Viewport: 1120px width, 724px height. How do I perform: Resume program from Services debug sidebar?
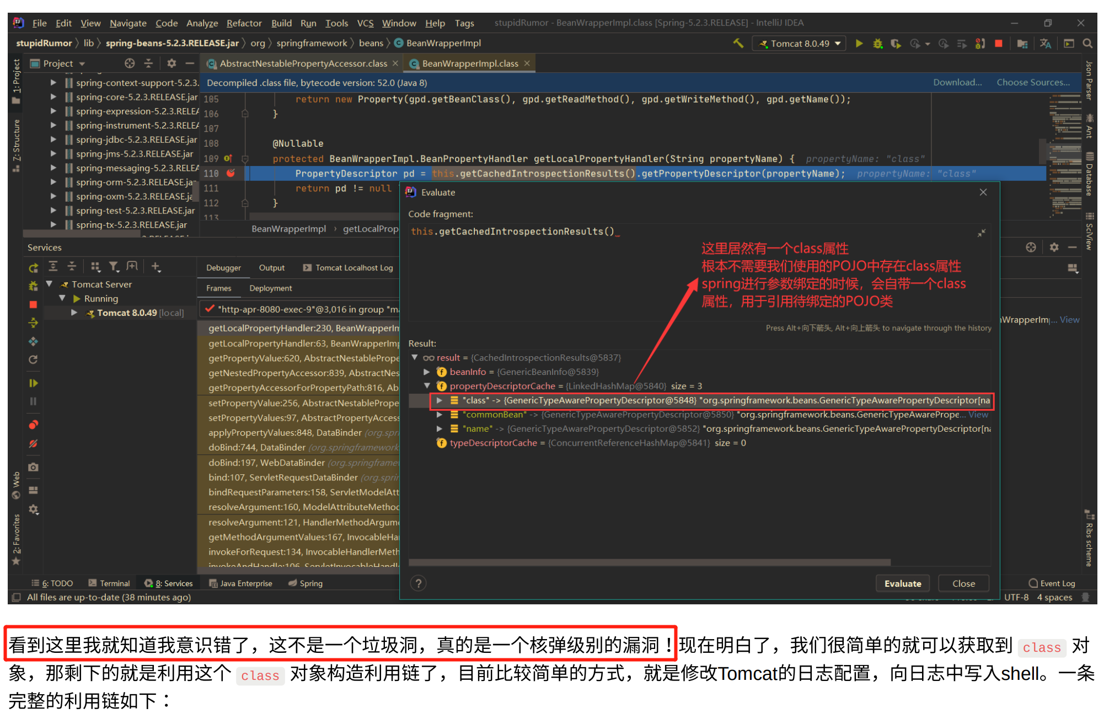pos(34,383)
